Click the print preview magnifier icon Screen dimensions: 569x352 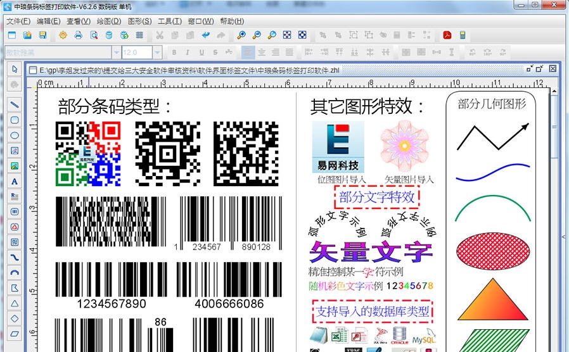pyautogui.click(x=94, y=35)
